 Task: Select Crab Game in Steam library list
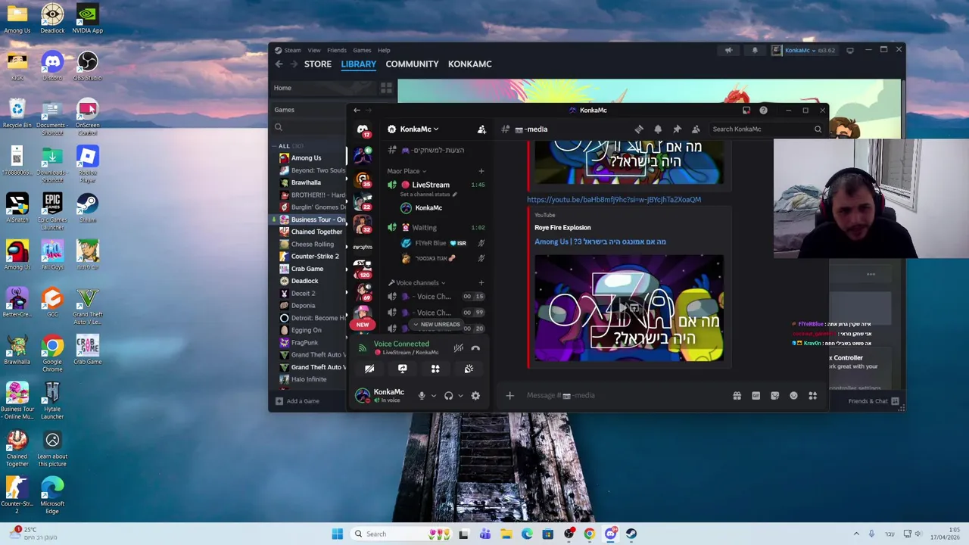(x=307, y=269)
